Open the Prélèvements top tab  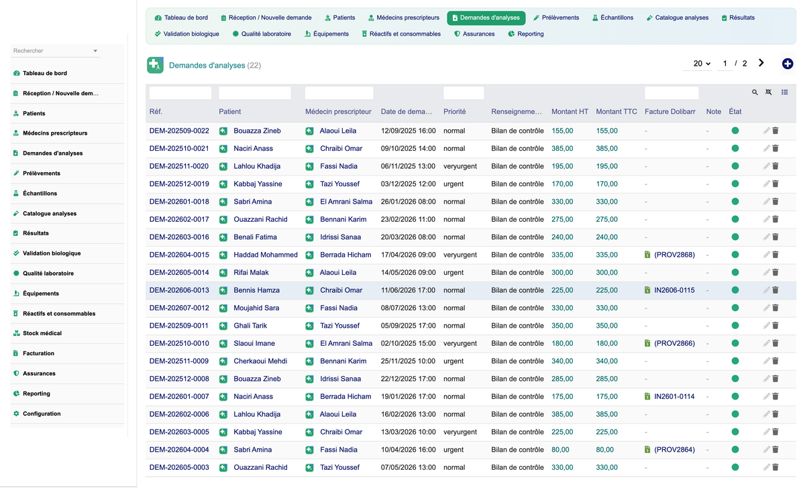pyautogui.click(x=556, y=17)
